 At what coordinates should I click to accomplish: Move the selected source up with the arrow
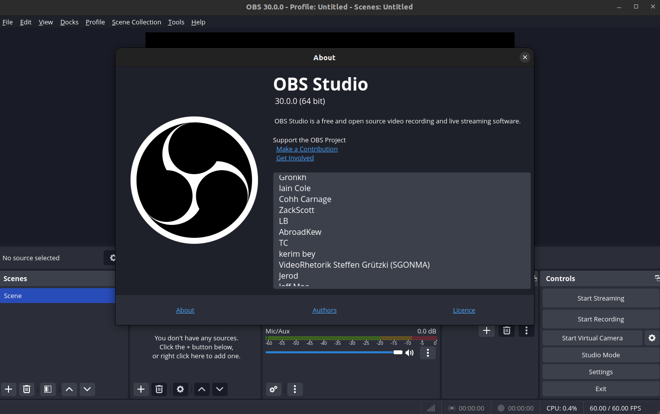click(x=202, y=389)
